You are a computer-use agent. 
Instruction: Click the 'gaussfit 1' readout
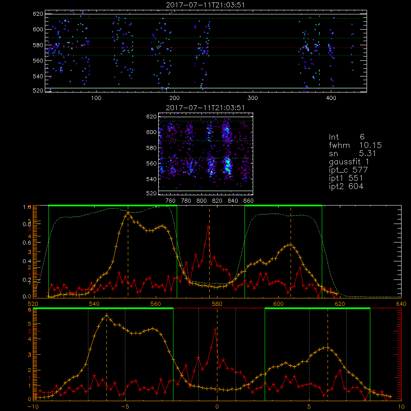tap(349, 162)
